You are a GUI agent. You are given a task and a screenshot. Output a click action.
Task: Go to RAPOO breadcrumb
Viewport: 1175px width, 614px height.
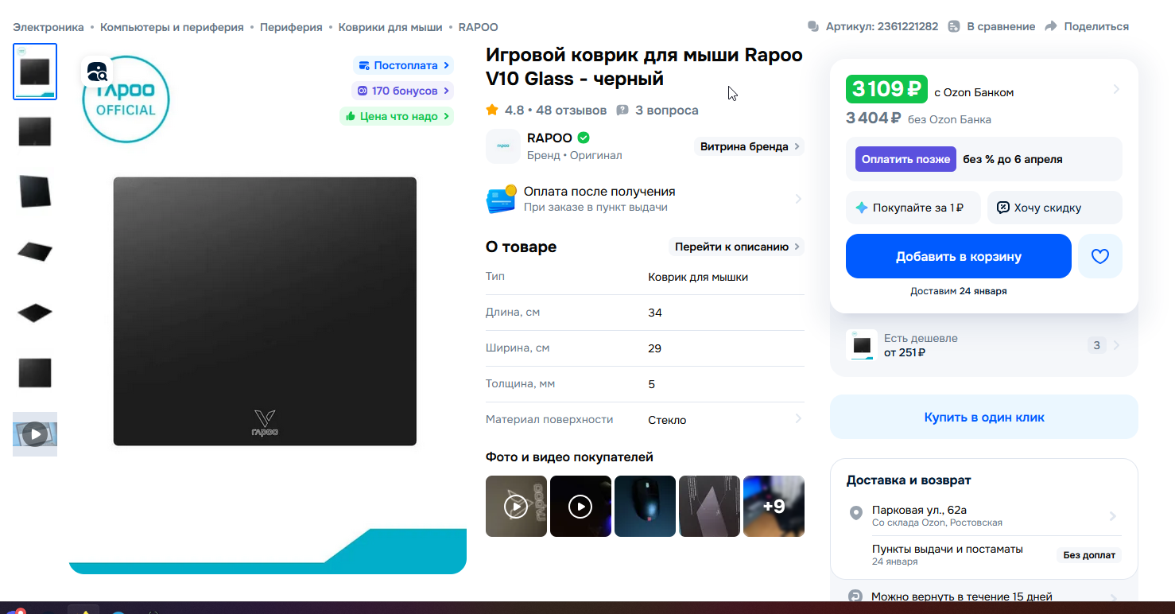pyautogui.click(x=479, y=27)
